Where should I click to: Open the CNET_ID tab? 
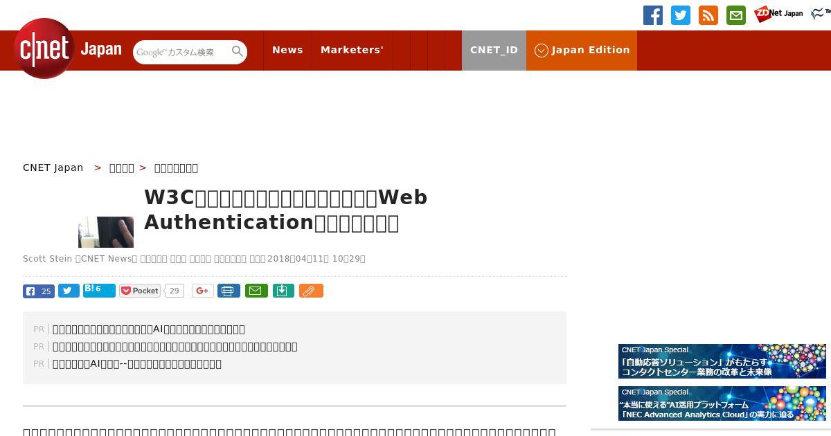coord(494,50)
